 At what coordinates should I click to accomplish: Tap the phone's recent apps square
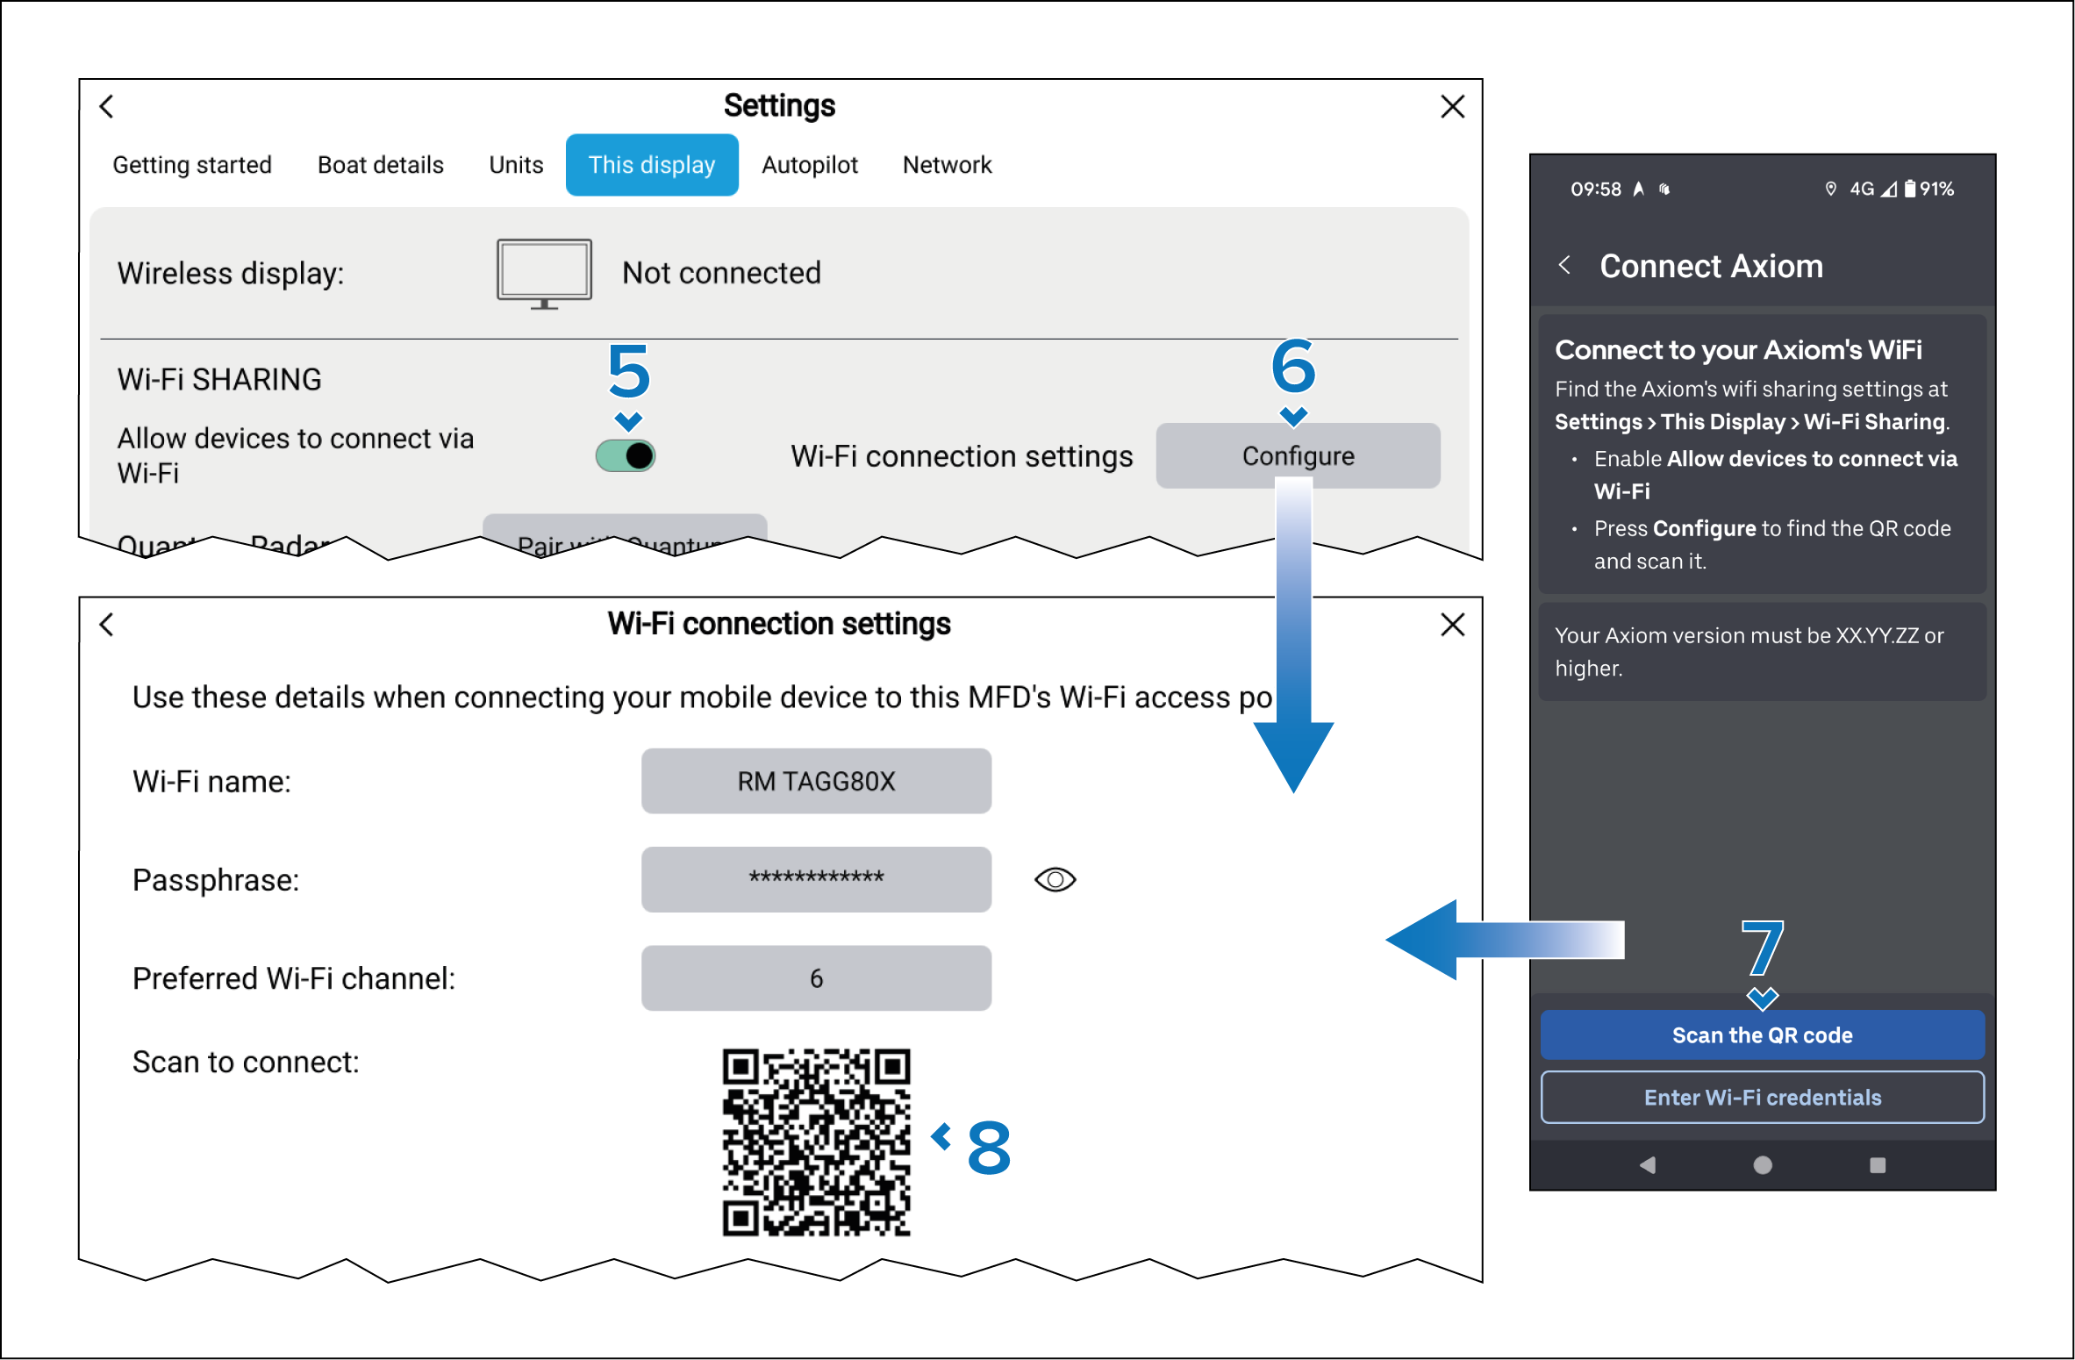click(x=1877, y=1164)
